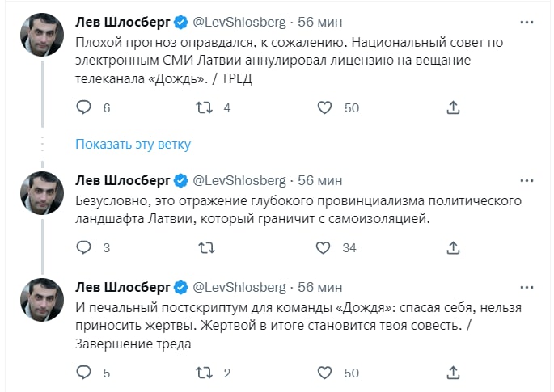The image size is (554, 392).
Task: Retweet the second tweet about Латвия landscape
Action: pyautogui.click(x=205, y=247)
